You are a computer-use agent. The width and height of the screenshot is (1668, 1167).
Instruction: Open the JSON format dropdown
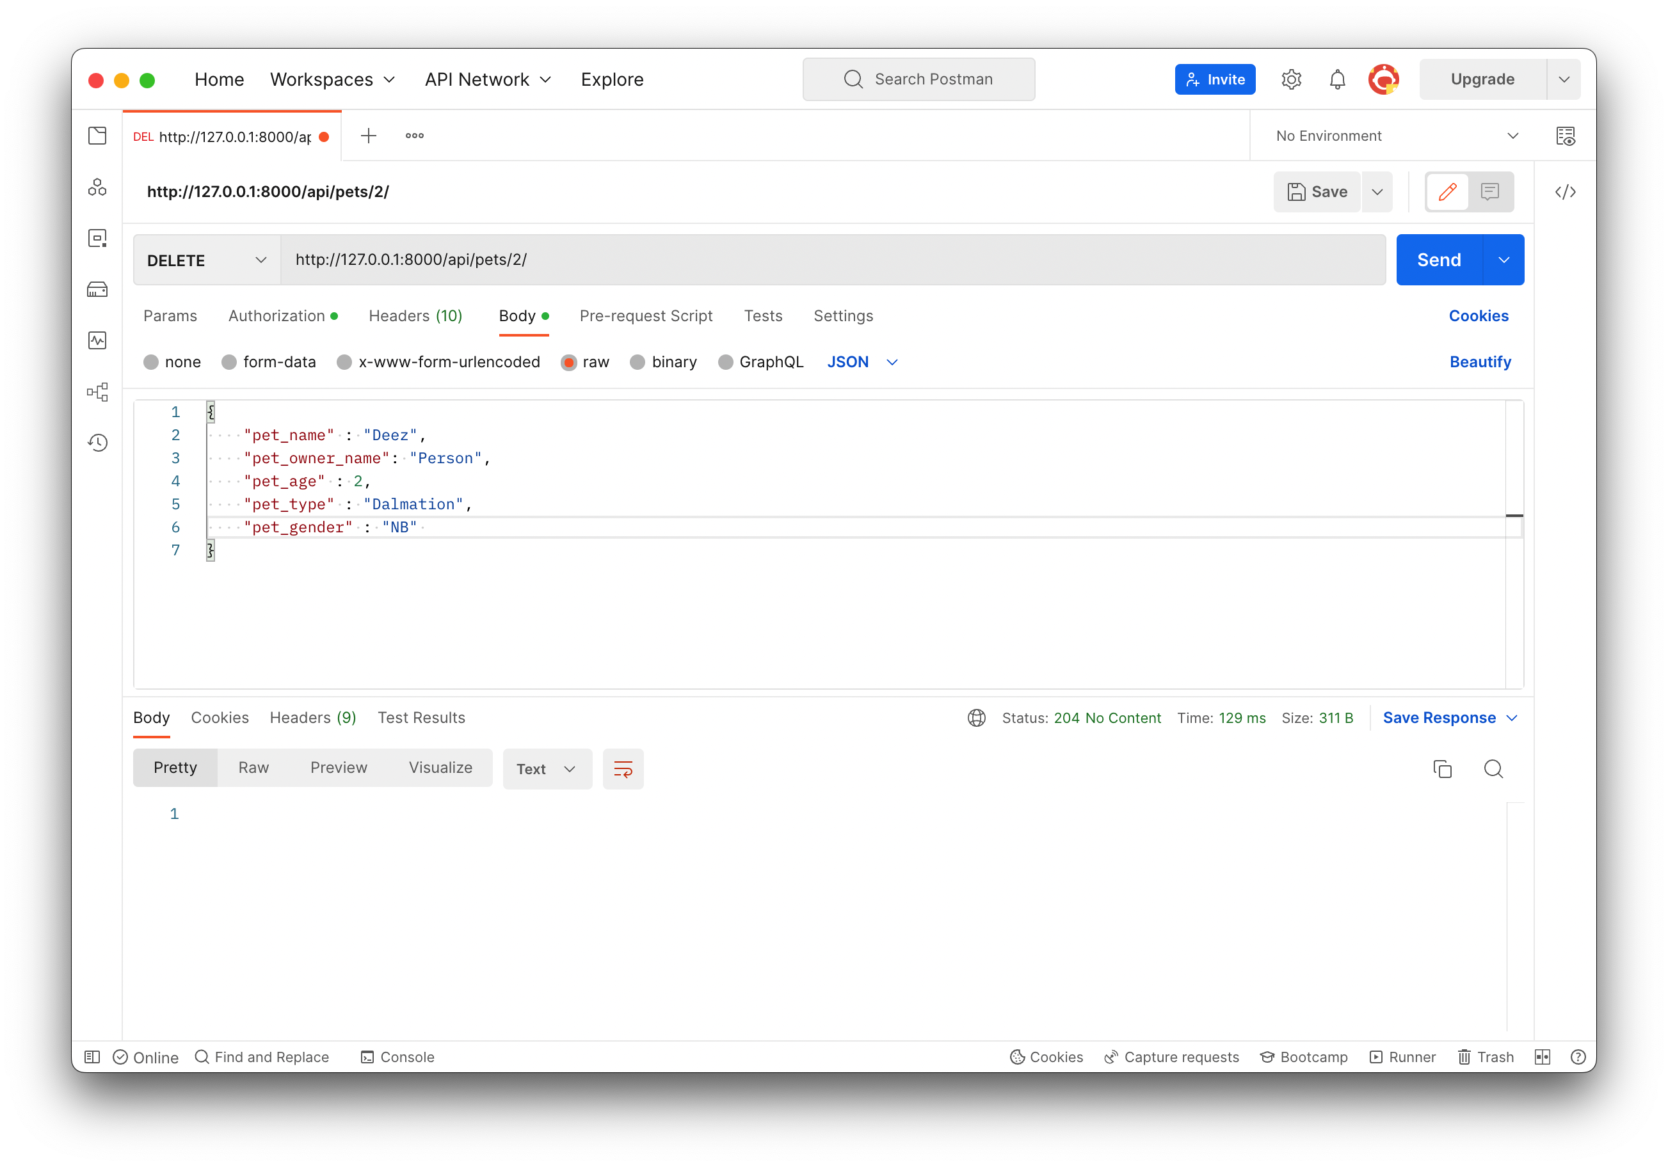(892, 361)
